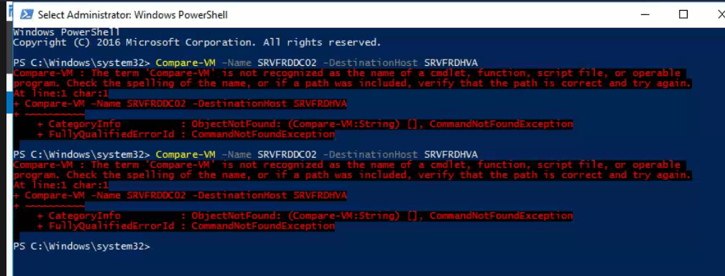725x276 pixels.
Task: Click the empty prompt at the bottom
Action: coord(82,246)
